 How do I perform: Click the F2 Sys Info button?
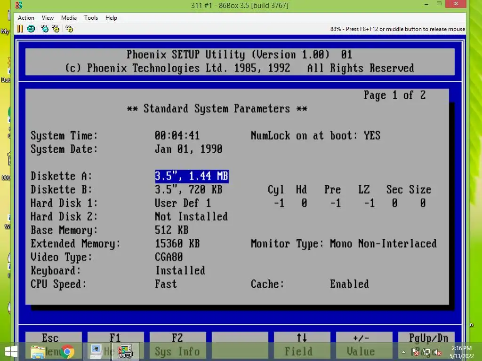pos(177,345)
